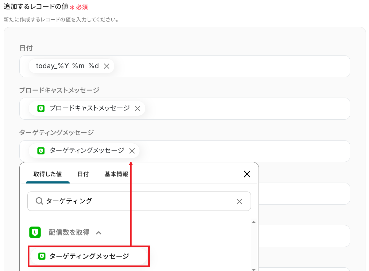Image resolution: width=369 pixels, height=271 pixels.
Task: Click the magnifier search icon
Action: [39, 201]
